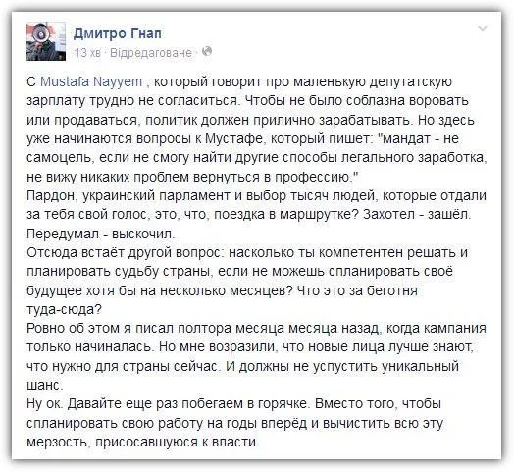Click the word 'маршрутке?' in the text
514x472 pixels.
pos(320,215)
